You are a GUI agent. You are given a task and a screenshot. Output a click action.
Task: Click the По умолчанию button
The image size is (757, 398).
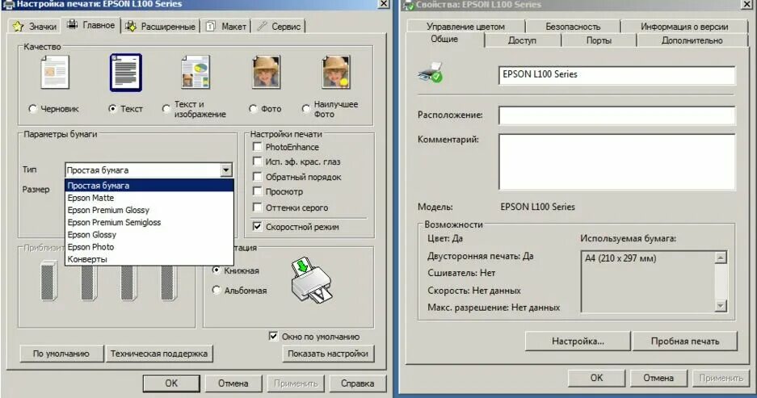(x=61, y=354)
